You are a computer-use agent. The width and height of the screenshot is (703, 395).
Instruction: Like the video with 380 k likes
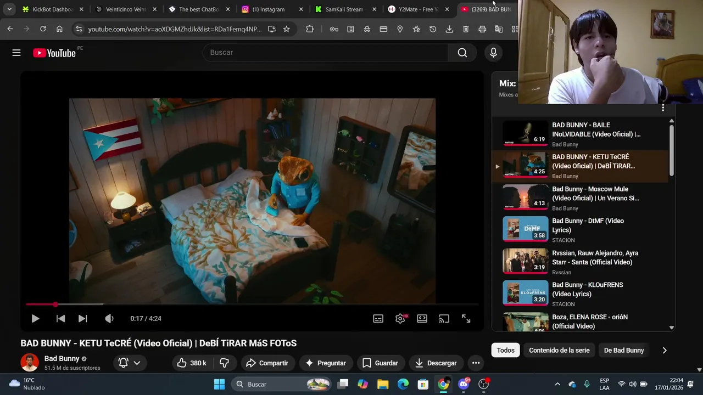(x=192, y=363)
